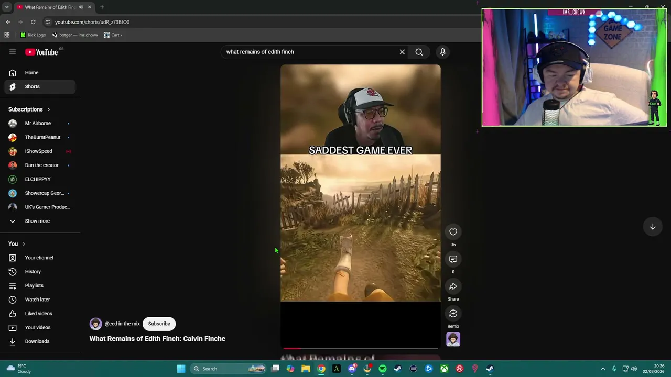Open the @ced-in-the-mix channel avatar
This screenshot has height=377, width=671.
[x=95, y=324]
